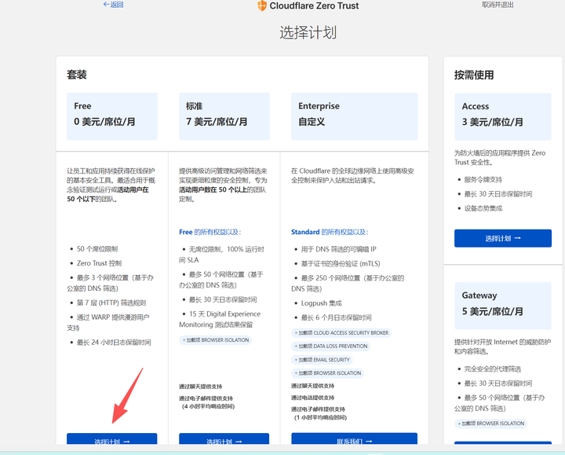Select the Enterprise 自定义 plan card
The image size is (565, 455).
point(354,115)
